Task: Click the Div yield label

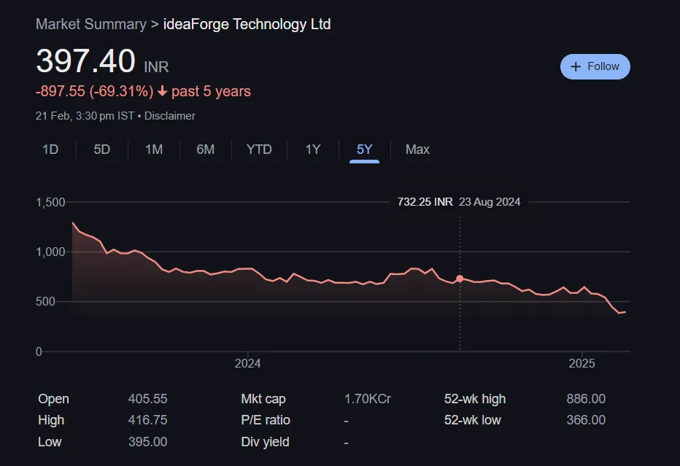Action: tap(265, 442)
